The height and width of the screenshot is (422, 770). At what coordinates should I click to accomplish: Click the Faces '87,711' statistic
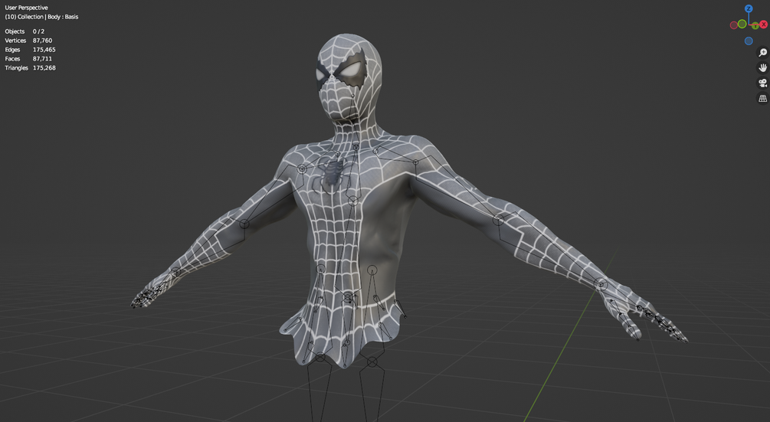42,59
